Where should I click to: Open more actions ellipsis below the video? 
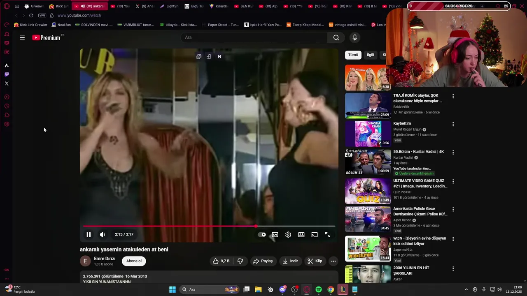(333, 261)
